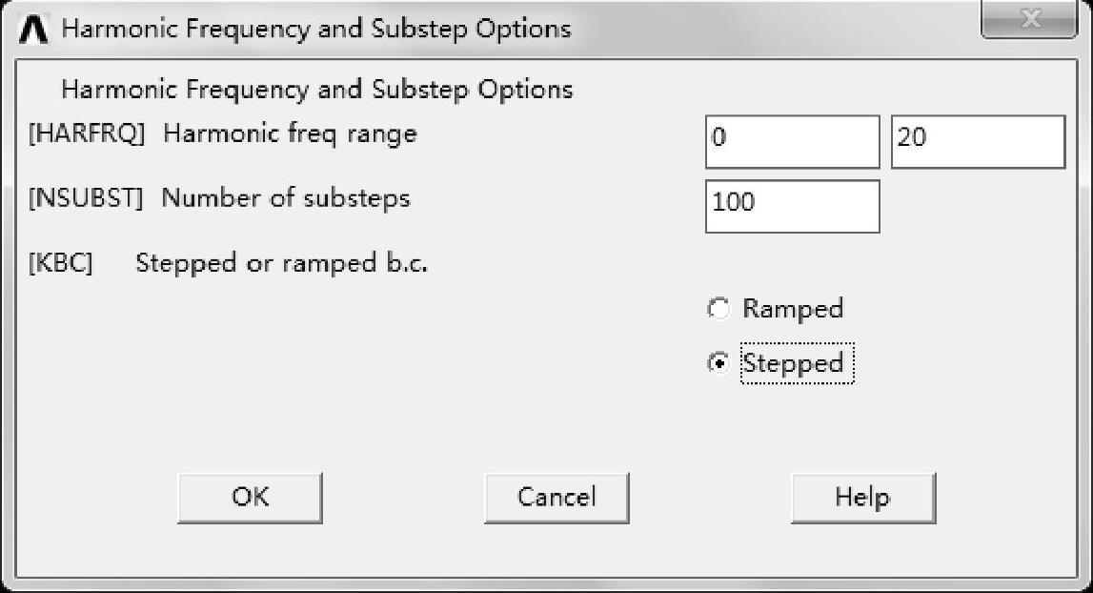
Task: Close the Harmonic Frequency dialog window
Action: [x=1028, y=21]
